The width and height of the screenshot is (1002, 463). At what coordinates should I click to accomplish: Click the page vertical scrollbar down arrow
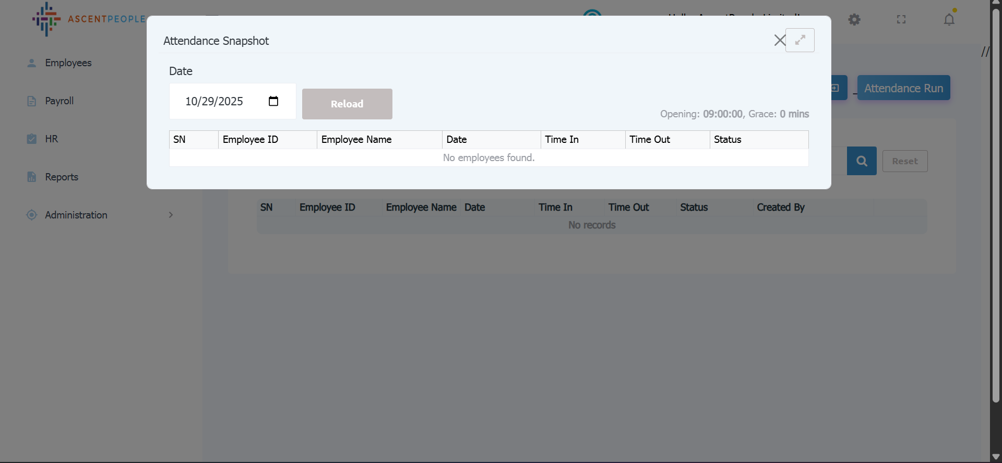pyautogui.click(x=995, y=457)
